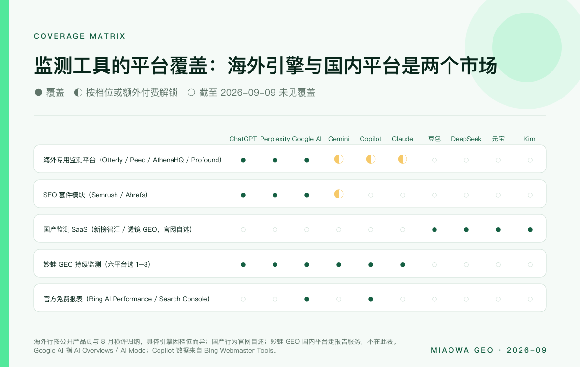The width and height of the screenshot is (580, 367).
Task: Click the 覆盖 legend filled dot
Action: (38, 92)
